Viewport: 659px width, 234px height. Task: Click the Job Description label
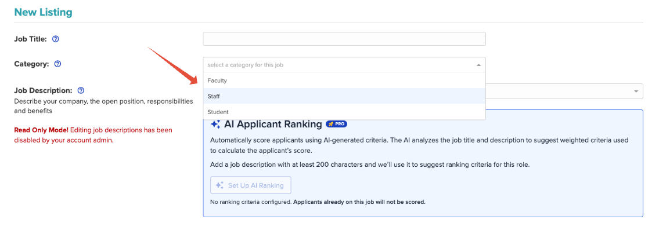(44, 90)
